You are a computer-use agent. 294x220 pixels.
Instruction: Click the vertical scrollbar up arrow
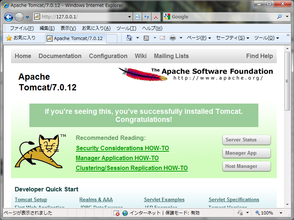pos(287,48)
